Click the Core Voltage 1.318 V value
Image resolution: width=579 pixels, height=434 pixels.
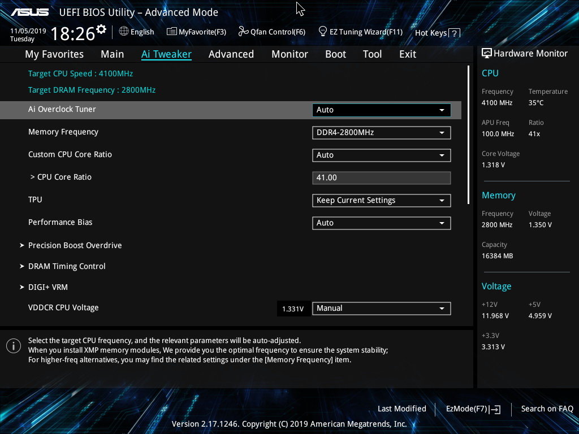tap(493, 165)
